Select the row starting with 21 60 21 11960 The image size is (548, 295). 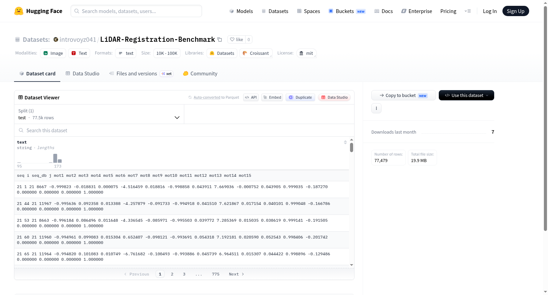(x=182, y=240)
